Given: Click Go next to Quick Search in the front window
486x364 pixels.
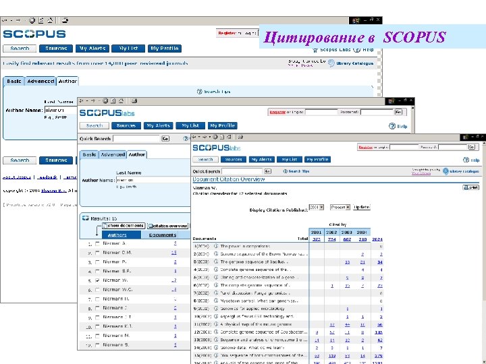Looking at the screenshot, I should (x=268, y=171).
